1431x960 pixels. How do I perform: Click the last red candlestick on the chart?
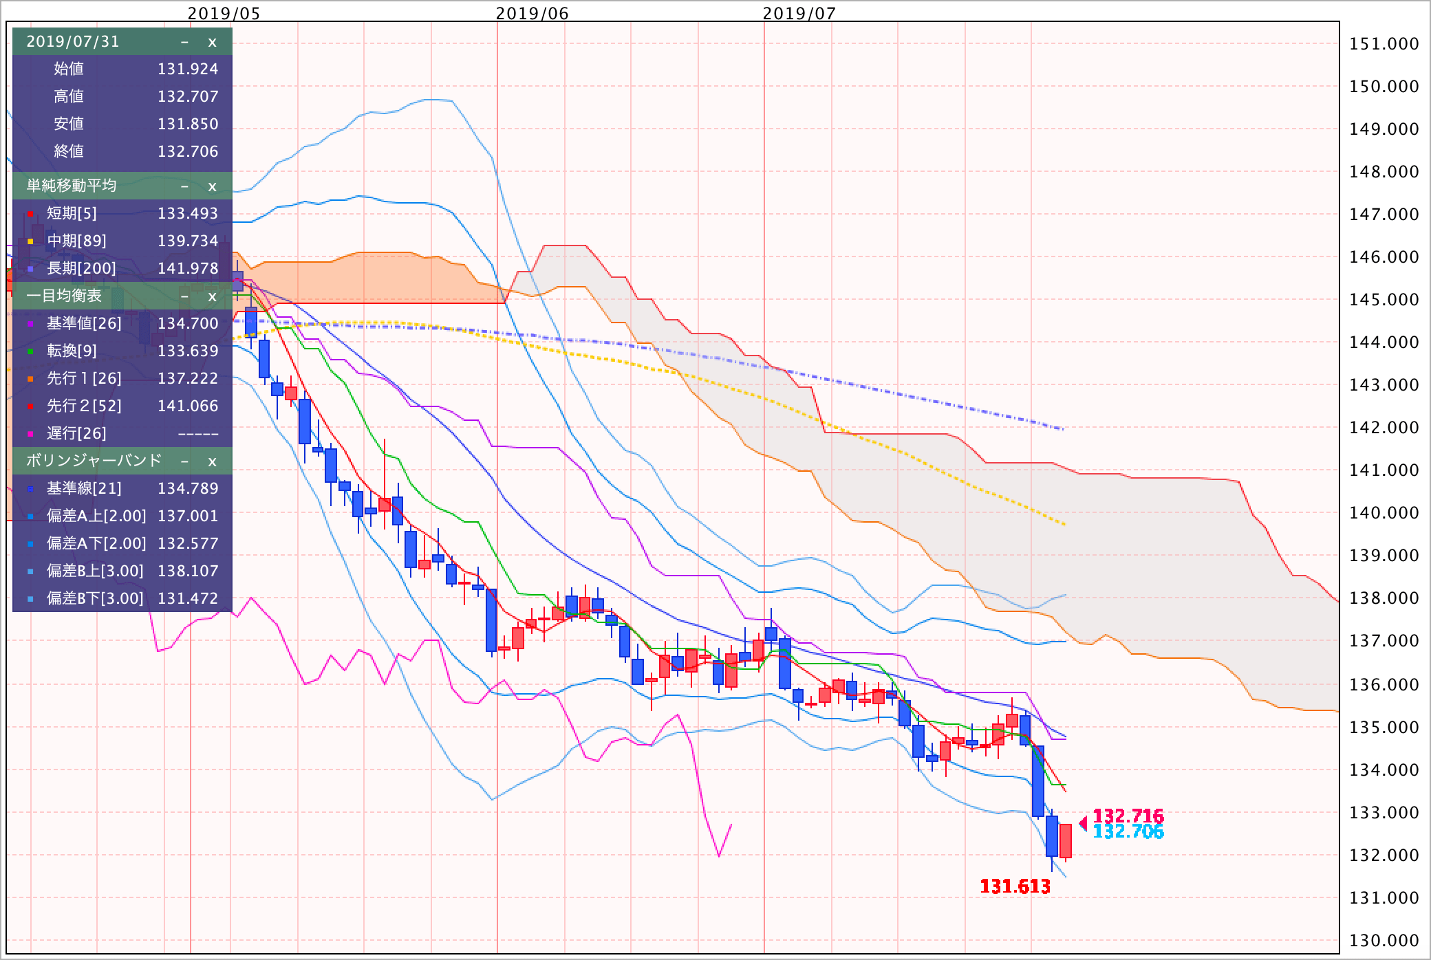coord(1066,841)
